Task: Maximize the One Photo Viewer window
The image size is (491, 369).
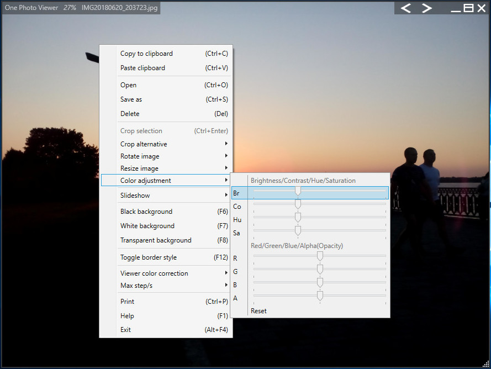Action: coord(468,8)
